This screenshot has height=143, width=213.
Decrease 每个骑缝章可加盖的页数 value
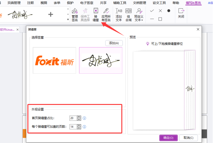[79, 128]
